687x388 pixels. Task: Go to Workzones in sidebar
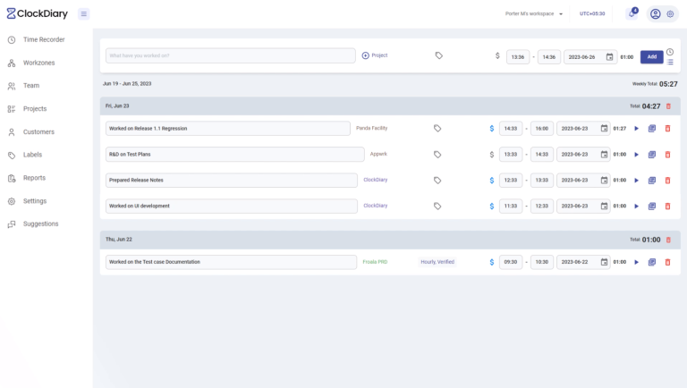click(31, 63)
